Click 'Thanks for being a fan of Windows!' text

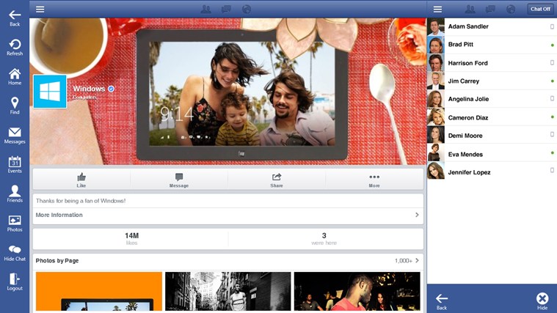coord(81,201)
